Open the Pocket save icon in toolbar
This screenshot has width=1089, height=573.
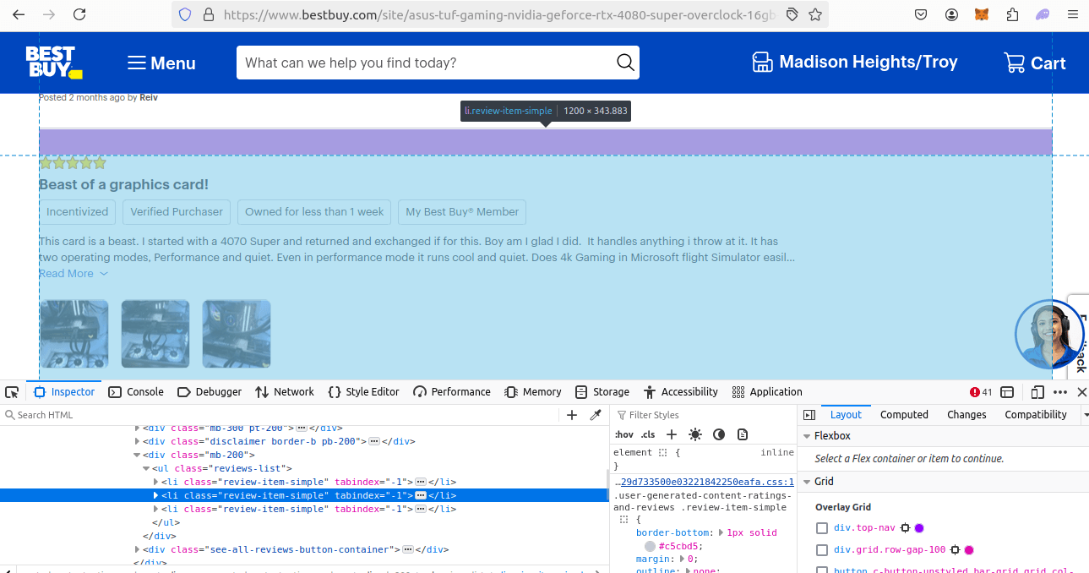tap(922, 14)
